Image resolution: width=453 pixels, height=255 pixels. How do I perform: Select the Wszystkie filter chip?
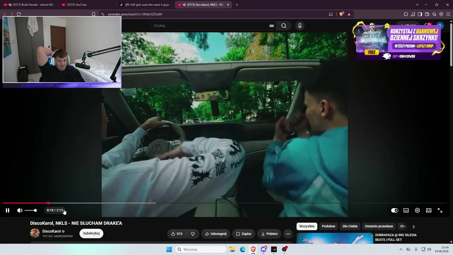point(307,226)
